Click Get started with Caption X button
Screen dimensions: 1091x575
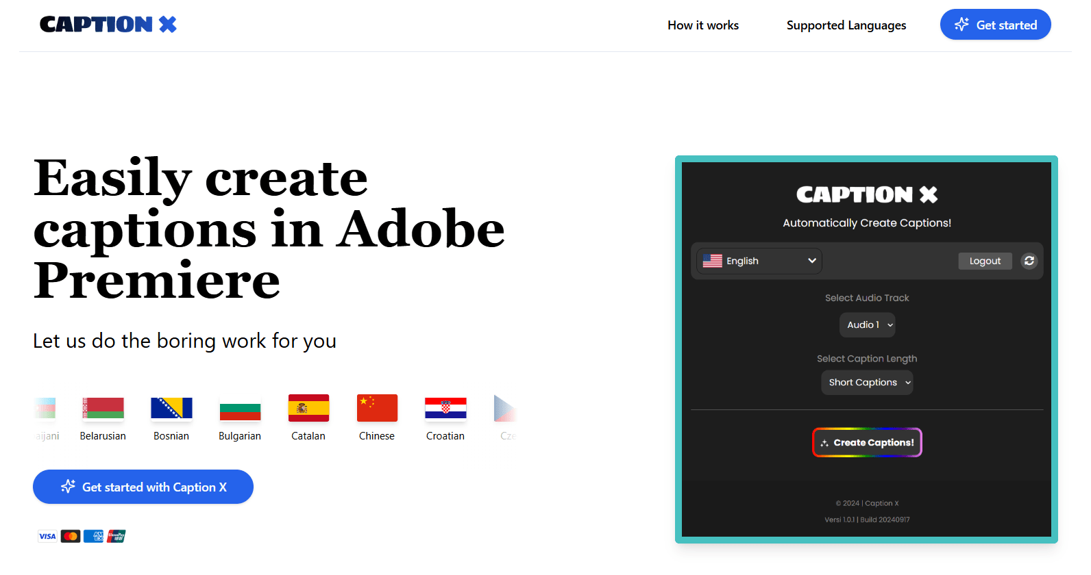pyautogui.click(x=143, y=487)
